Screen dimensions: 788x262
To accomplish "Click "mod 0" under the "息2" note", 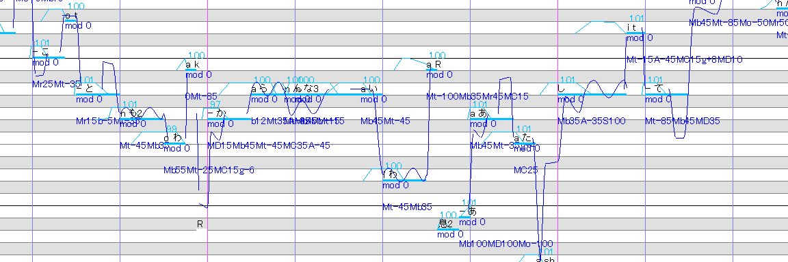I will [450, 235].
